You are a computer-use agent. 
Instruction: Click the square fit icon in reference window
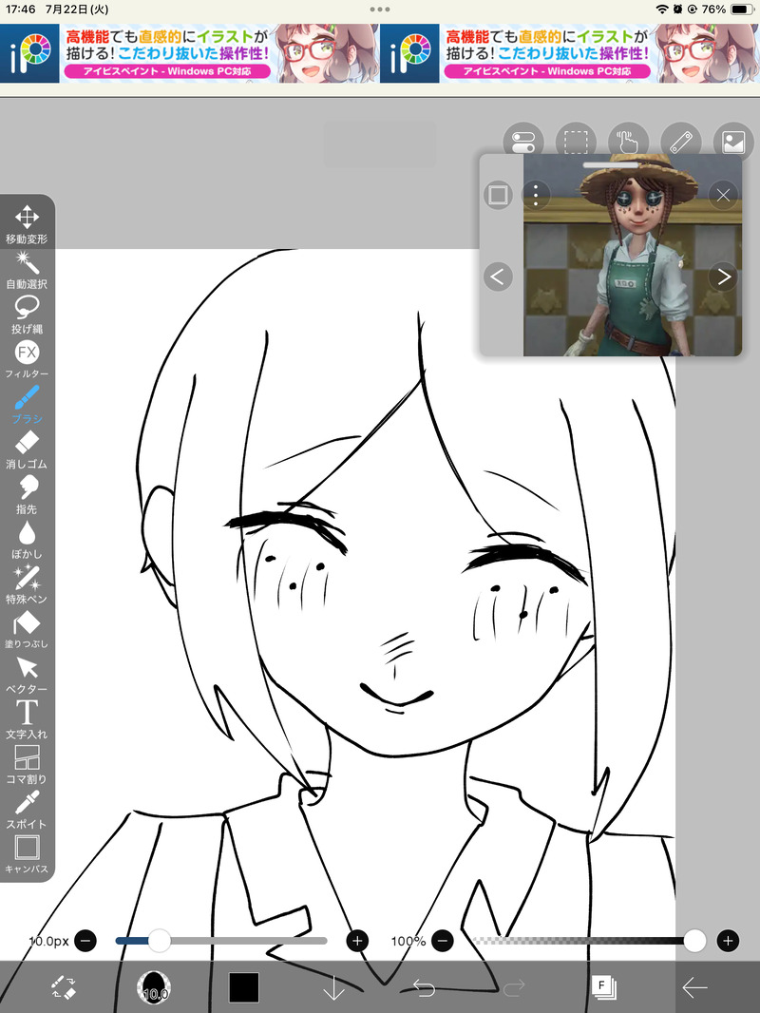[x=498, y=195]
